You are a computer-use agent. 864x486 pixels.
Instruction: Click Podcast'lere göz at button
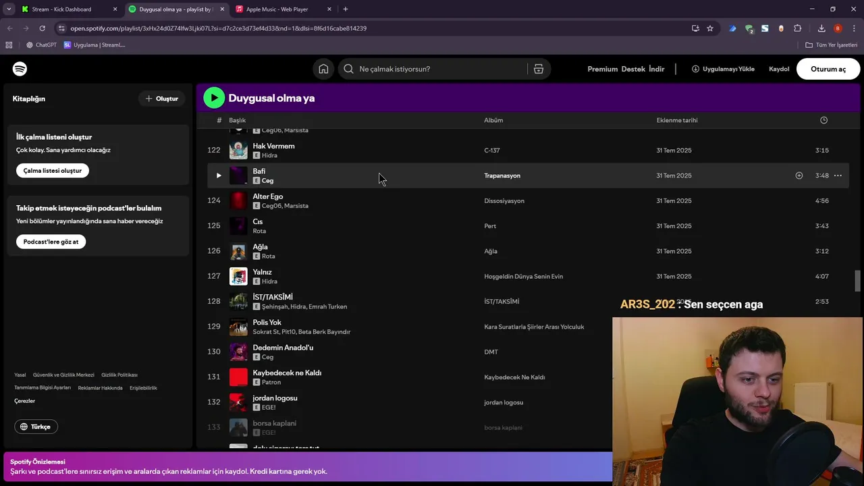tap(51, 242)
